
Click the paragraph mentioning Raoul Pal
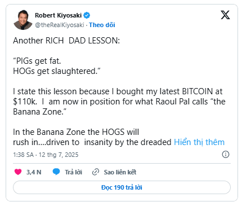click(119, 102)
